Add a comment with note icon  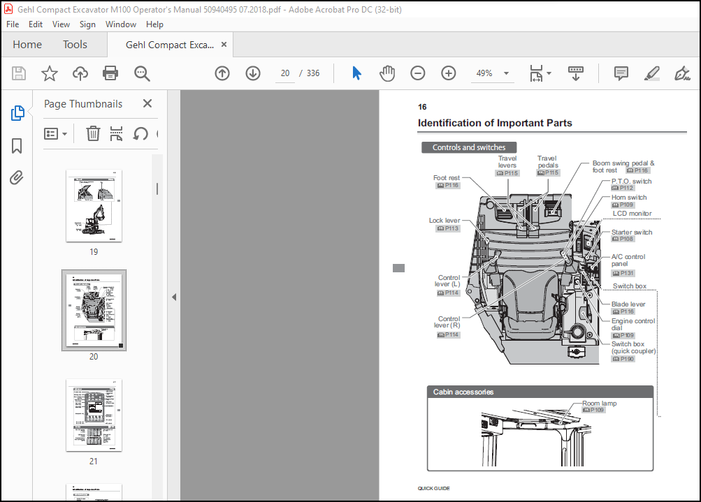(x=621, y=73)
